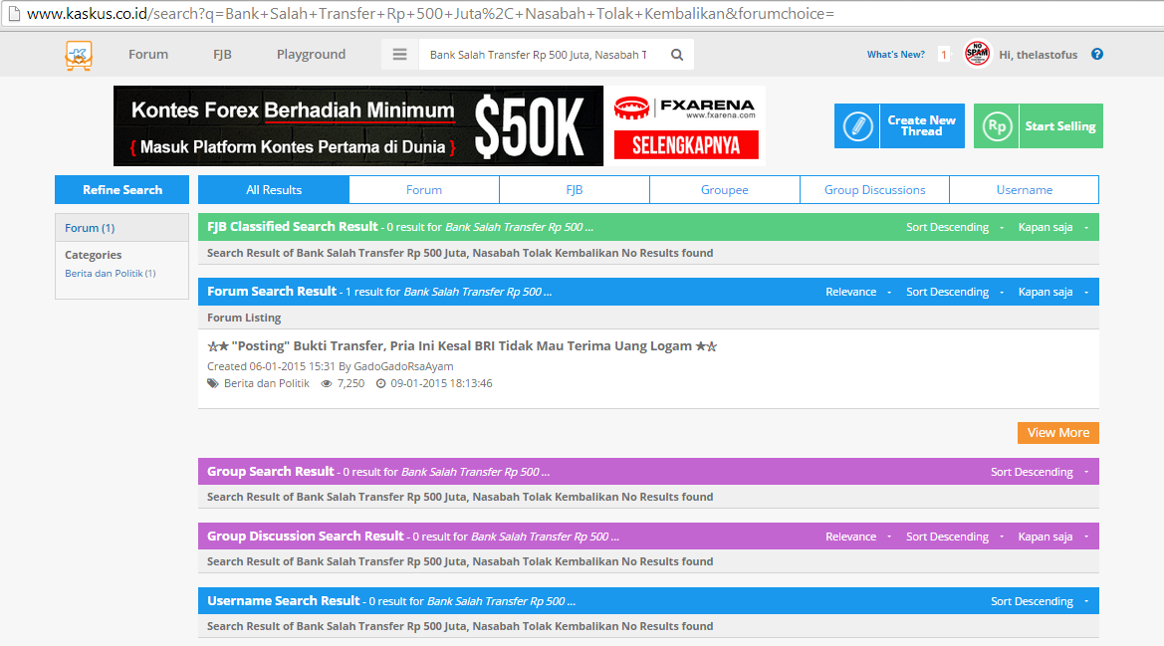Screen dimensions: 1164x646
Task: Click the search query input field
Action: pos(542,54)
